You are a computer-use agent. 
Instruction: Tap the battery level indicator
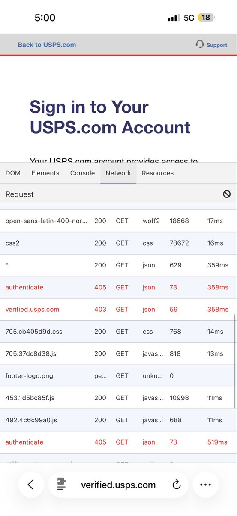[207, 18]
